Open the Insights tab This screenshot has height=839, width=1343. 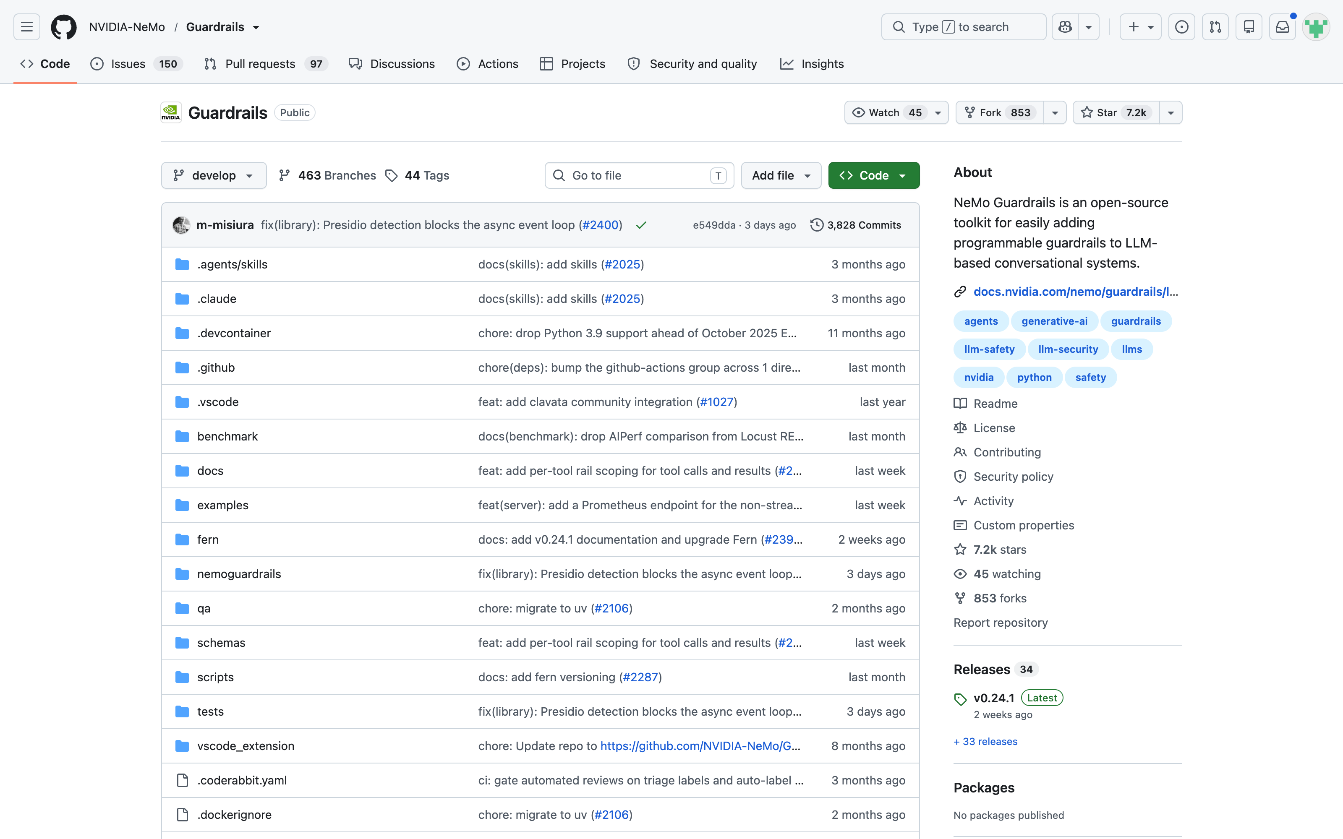[811, 64]
